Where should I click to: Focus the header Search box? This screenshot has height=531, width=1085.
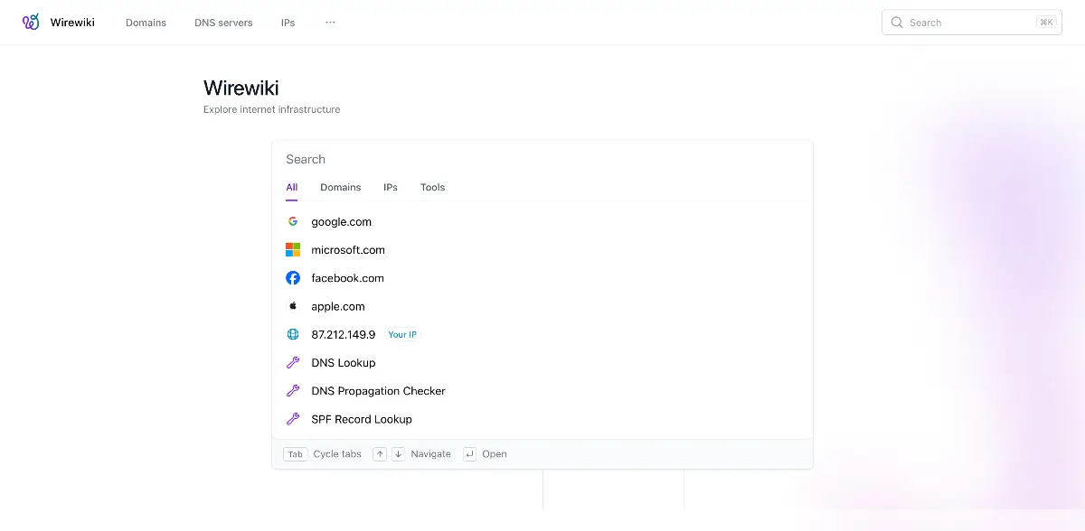(x=972, y=23)
